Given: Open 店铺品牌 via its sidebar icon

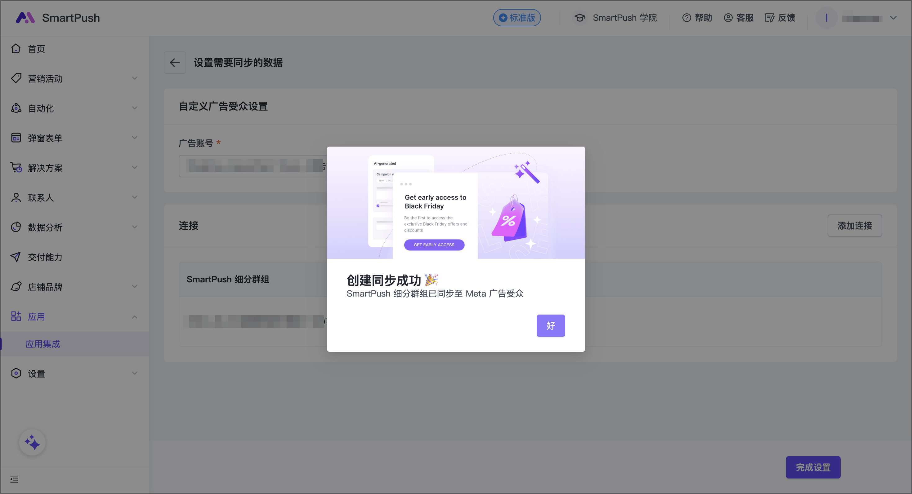Looking at the screenshot, I should click(16, 287).
